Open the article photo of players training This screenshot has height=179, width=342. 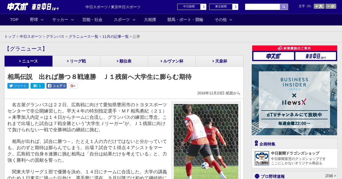206,141
